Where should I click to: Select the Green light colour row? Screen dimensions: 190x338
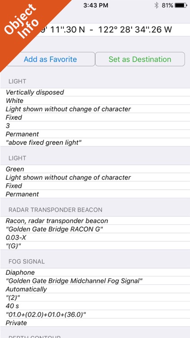(x=95, y=169)
